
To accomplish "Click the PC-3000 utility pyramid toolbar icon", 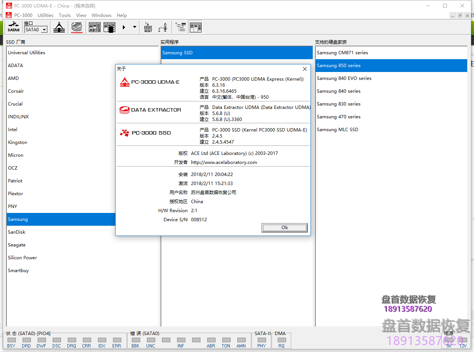I will [x=59, y=27].
